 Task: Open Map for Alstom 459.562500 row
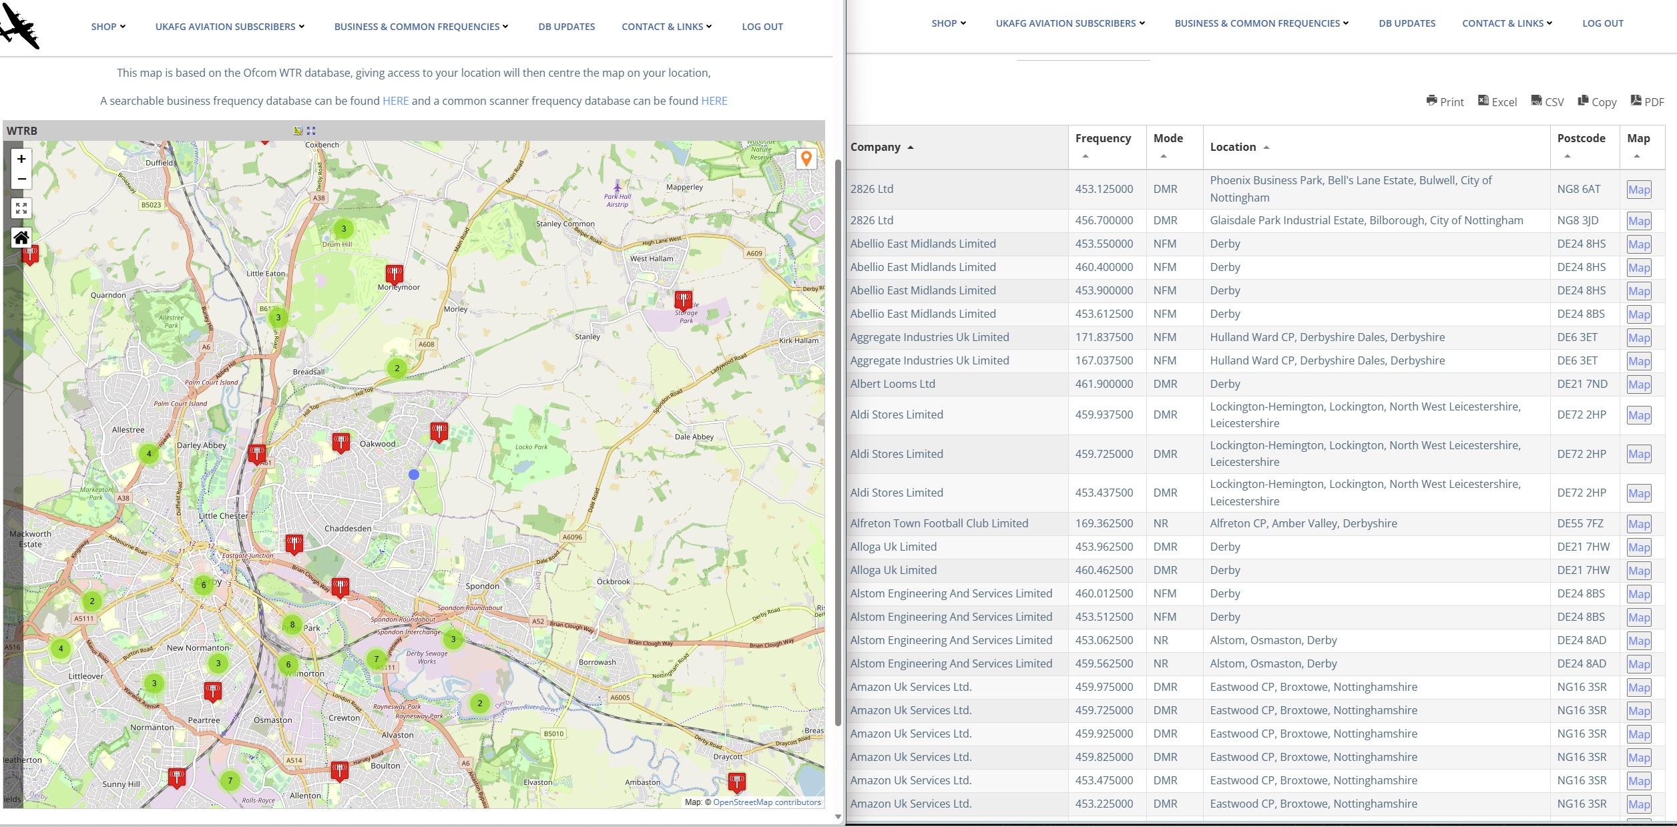click(1639, 664)
